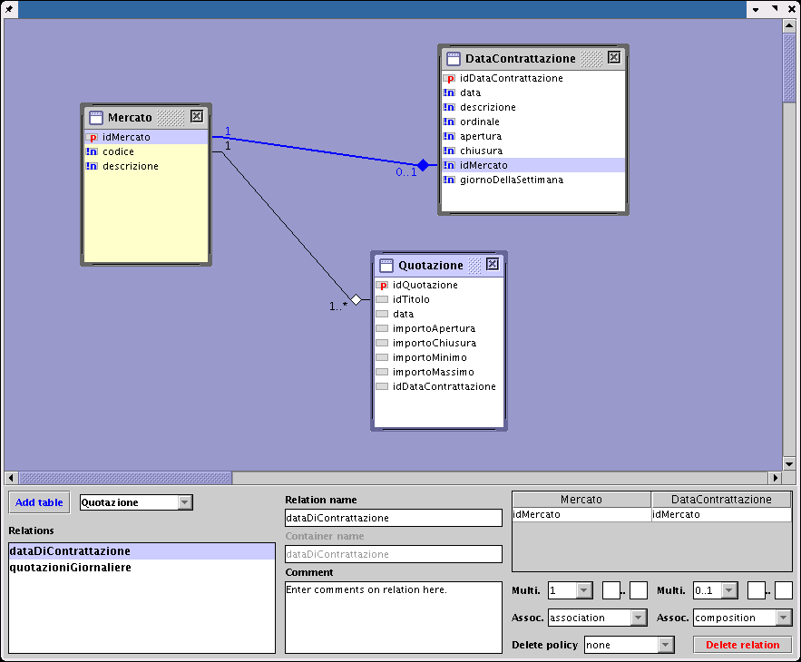The width and height of the screenshot is (801, 662).
Task: Click the 1..* multiplicity label
Action: pos(338,307)
